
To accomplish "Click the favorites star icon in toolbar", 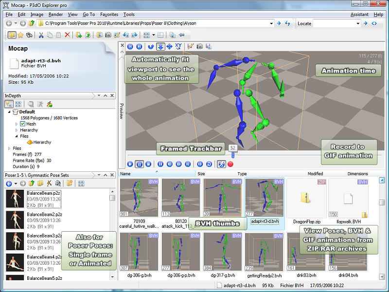I will coord(21,35).
